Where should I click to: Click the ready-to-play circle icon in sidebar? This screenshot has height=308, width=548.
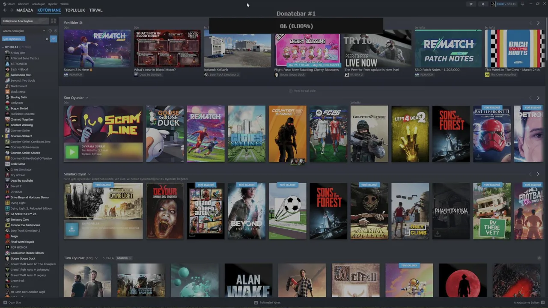tap(55, 31)
